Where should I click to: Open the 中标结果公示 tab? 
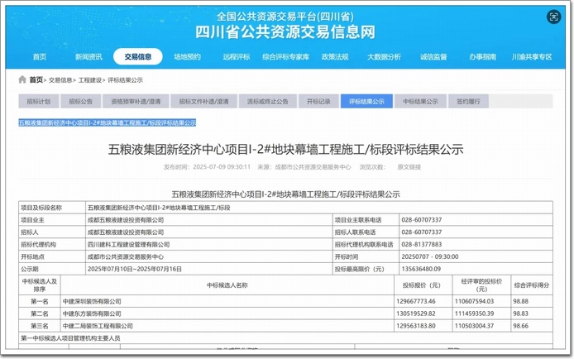[x=420, y=102]
